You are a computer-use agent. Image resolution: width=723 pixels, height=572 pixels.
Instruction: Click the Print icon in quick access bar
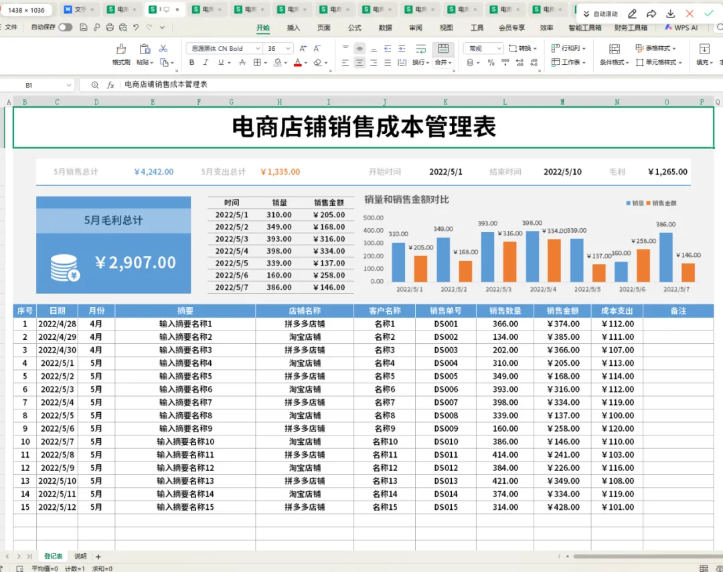[x=110, y=27]
